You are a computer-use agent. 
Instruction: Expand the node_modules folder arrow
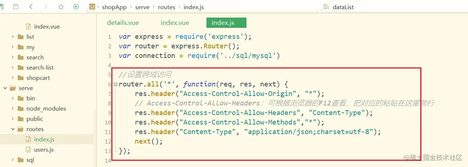click(x=12, y=108)
